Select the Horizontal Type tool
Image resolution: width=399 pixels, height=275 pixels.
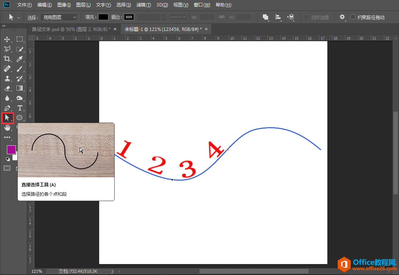(x=20, y=108)
